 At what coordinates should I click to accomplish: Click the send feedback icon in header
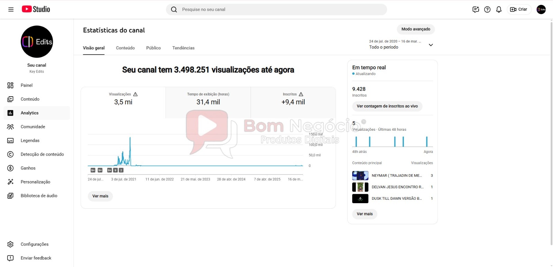tap(476, 9)
